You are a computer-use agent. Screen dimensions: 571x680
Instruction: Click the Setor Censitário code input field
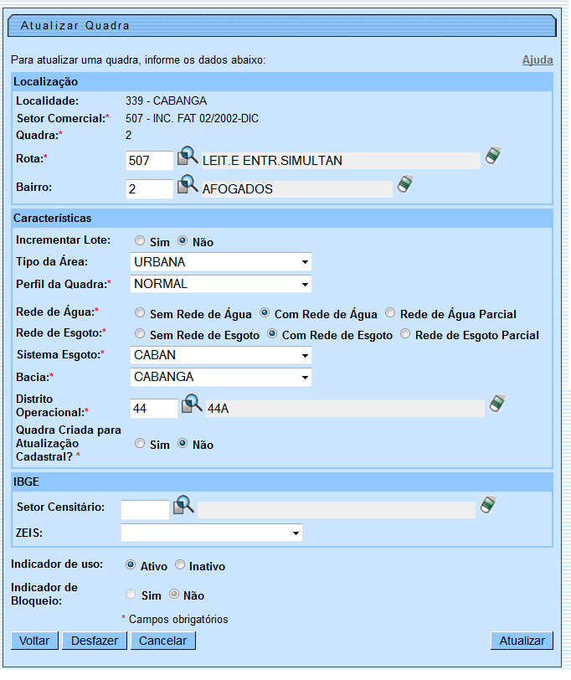pos(145,509)
